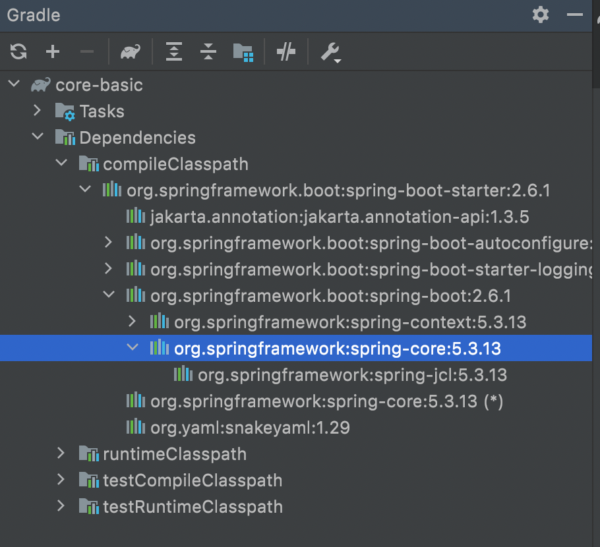Click library icon beside jakarta.annotation-api
The height and width of the screenshot is (547, 600).
pos(135,216)
